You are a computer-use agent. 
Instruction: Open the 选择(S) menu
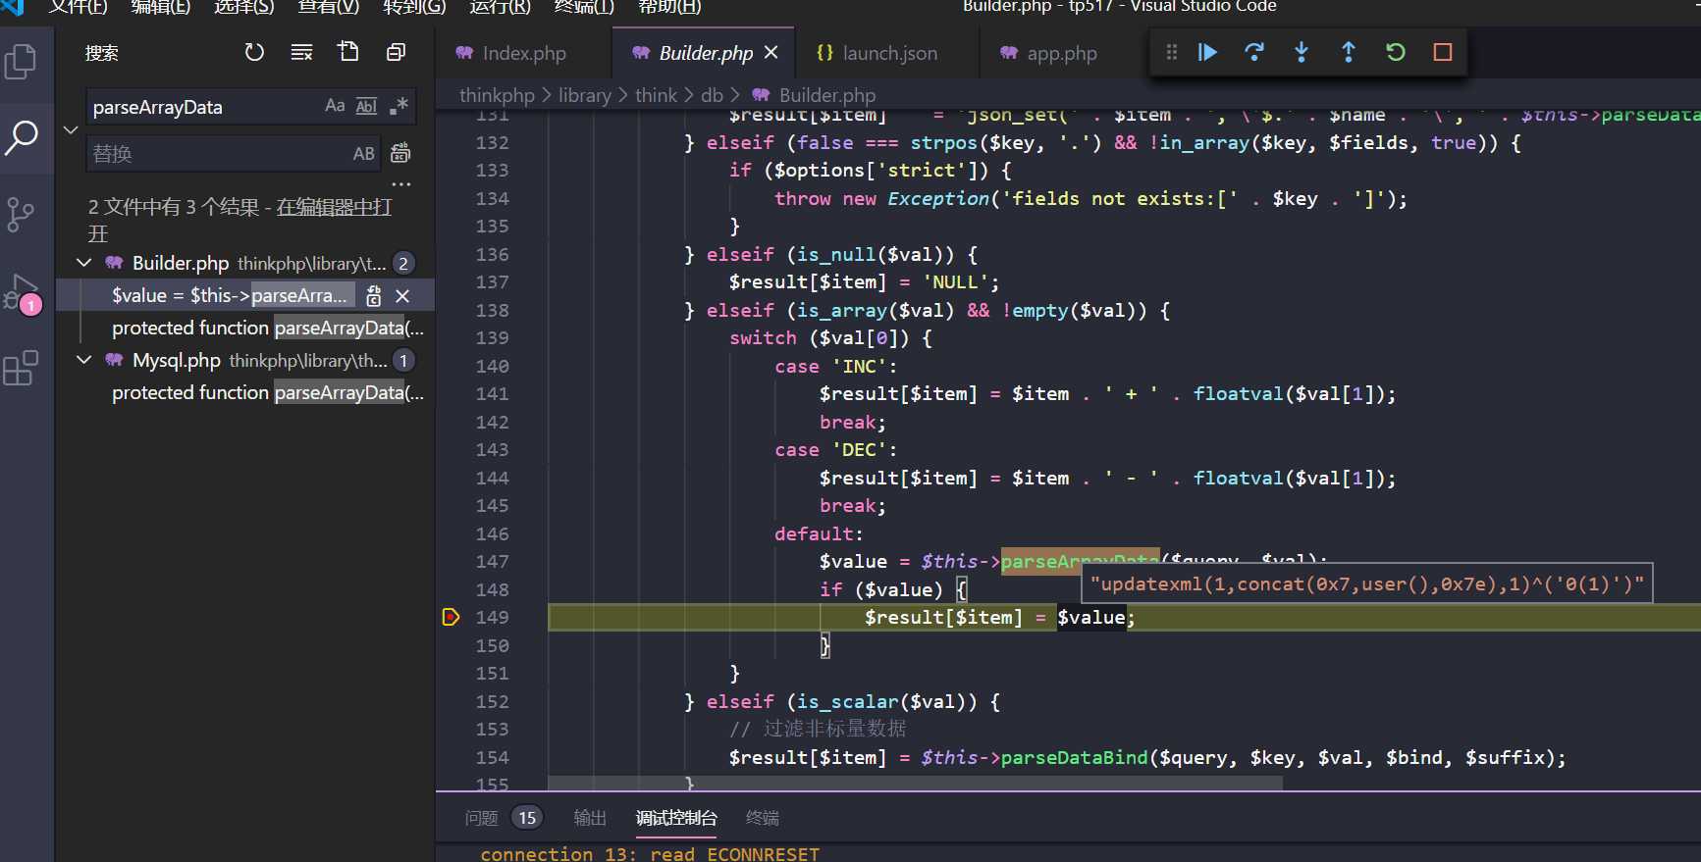click(244, 7)
